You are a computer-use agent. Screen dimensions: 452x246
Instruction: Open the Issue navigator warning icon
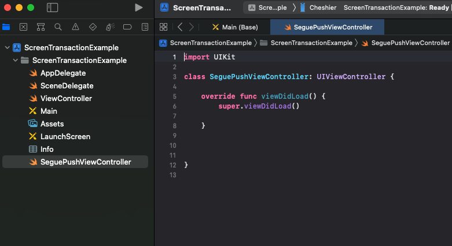(x=75, y=27)
